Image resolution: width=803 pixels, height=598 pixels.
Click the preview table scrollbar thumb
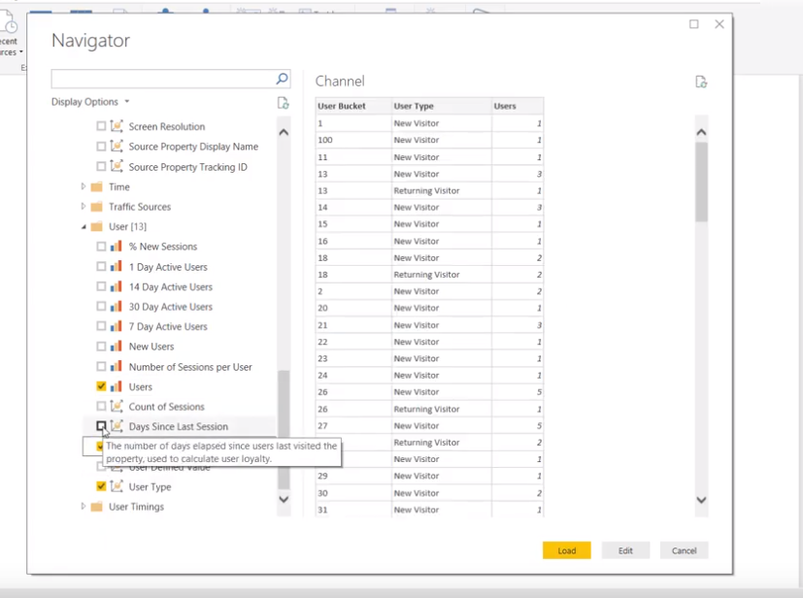(701, 182)
